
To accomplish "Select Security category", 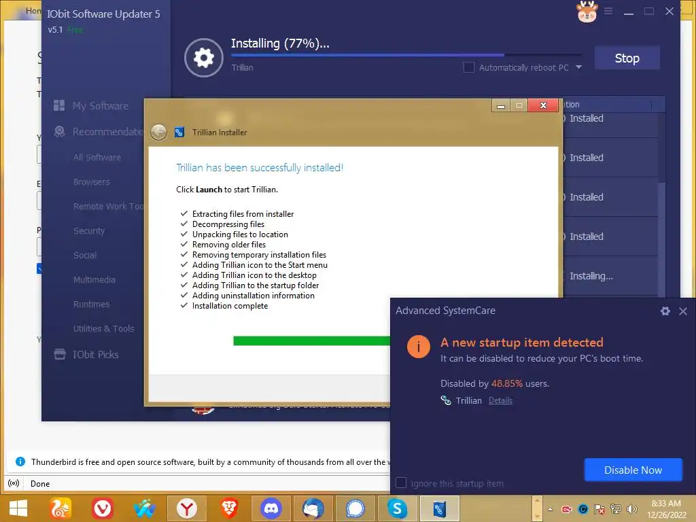I will click(89, 231).
